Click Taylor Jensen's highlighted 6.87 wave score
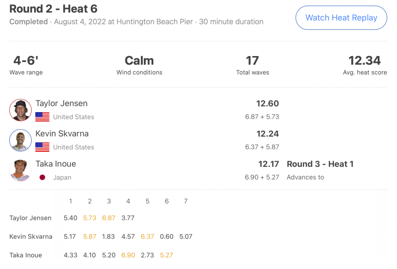 tap(108, 218)
